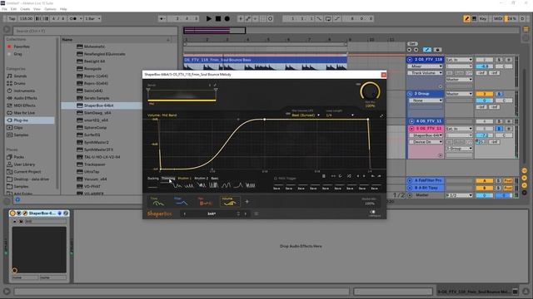Open the 1/4 loop length dropdown

pyautogui.click(x=339, y=115)
